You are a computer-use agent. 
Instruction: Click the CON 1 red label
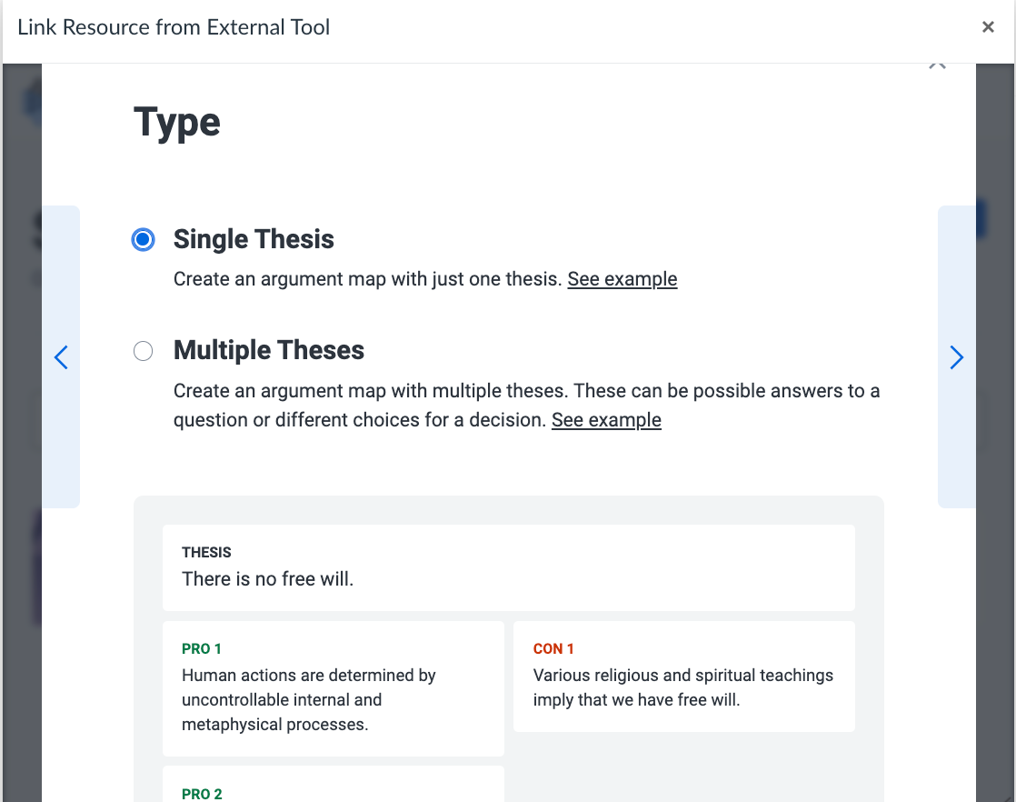[553, 648]
